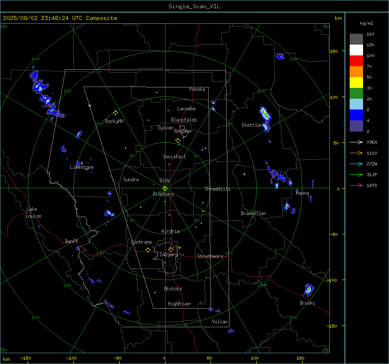
Task: Click the Ponoka town label
Action: pos(197,89)
